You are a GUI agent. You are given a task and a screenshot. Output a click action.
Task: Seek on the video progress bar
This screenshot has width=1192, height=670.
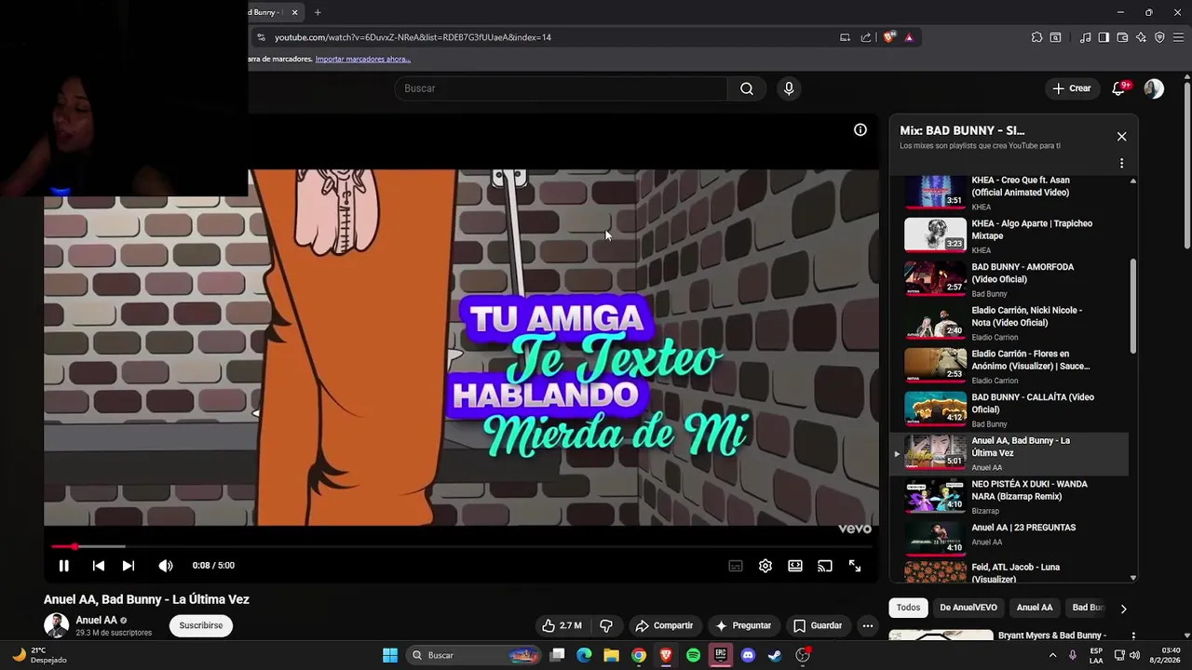coord(461,546)
